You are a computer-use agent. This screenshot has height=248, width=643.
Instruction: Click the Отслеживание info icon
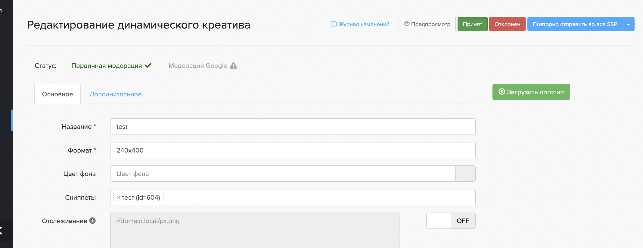point(93,221)
